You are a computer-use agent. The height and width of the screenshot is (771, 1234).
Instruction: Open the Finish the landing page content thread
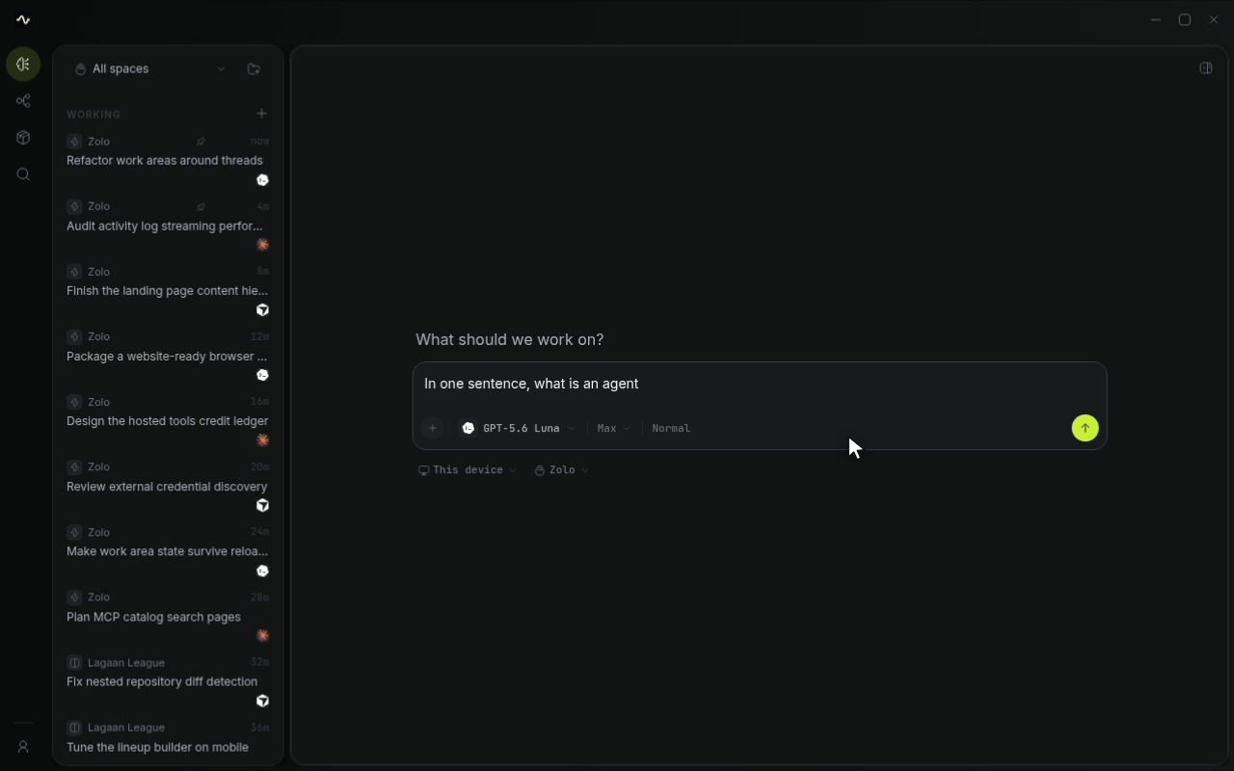tap(168, 290)
